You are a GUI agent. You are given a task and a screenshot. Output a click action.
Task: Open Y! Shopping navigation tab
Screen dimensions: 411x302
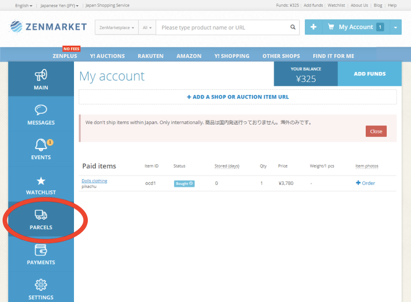[232, 56]
